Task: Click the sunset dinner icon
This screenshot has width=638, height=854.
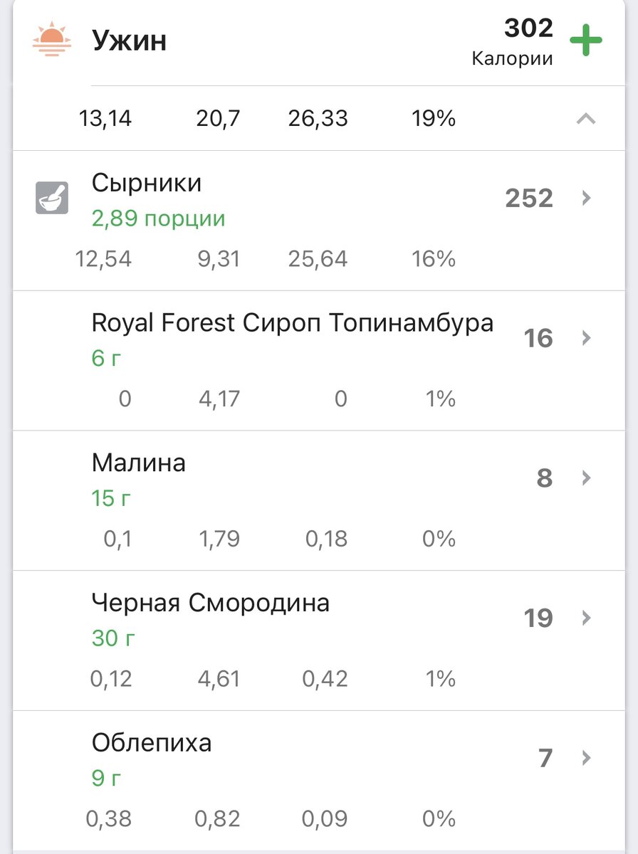Action: click(x=52, y=41)
